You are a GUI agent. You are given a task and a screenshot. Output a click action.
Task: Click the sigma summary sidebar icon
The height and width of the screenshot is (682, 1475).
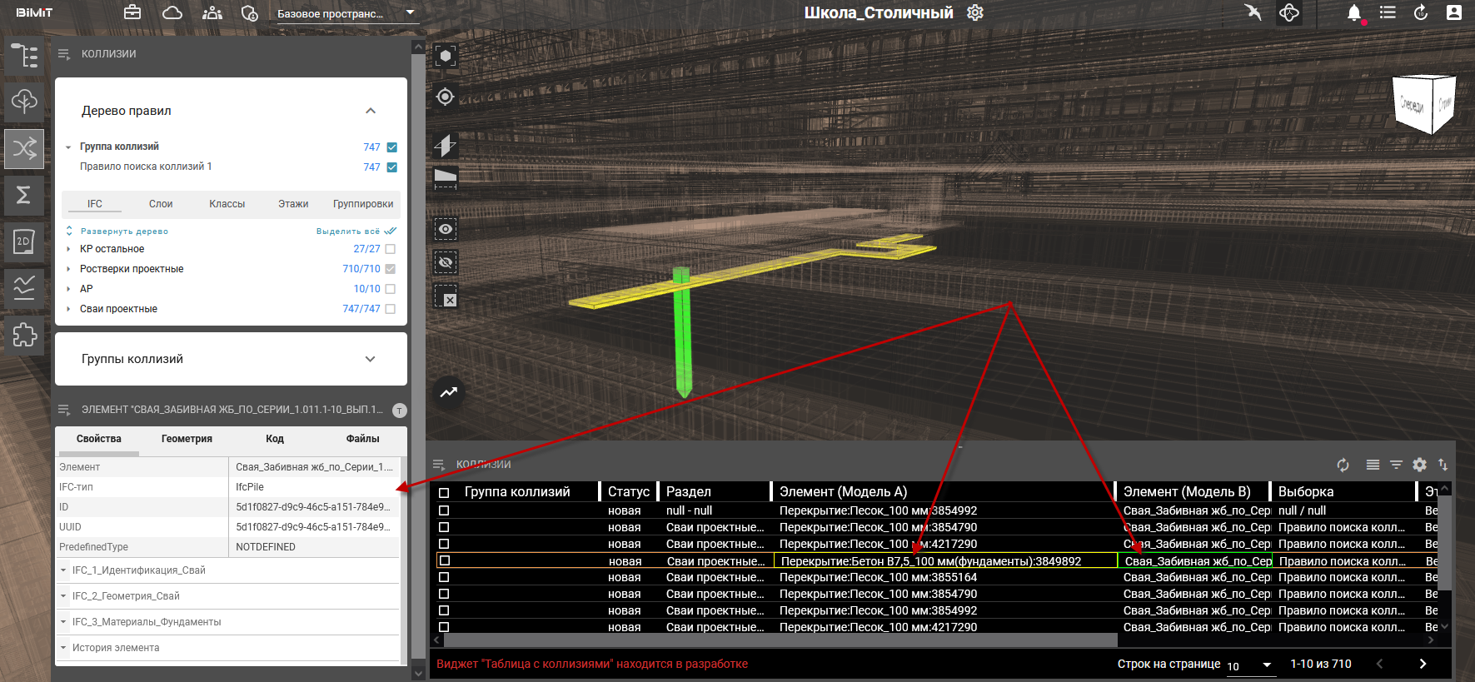[24, 195]
